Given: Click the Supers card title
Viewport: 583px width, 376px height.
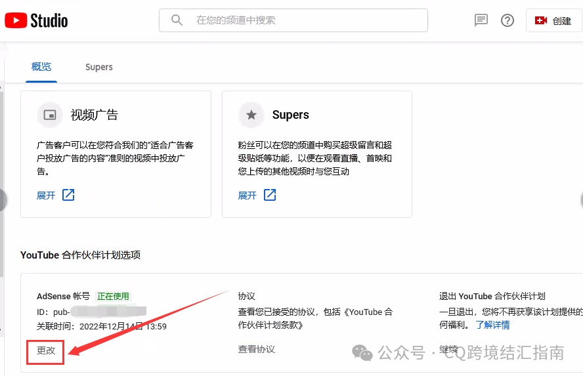Looking at the screenshot, I should click(x=291, y=115).
